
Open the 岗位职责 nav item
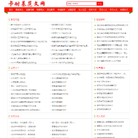51,10
